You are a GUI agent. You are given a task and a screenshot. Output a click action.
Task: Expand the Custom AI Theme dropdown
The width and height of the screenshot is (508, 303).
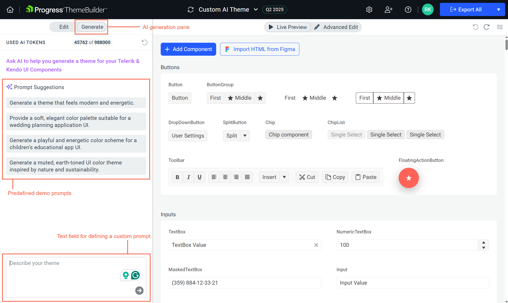(256, 10)
